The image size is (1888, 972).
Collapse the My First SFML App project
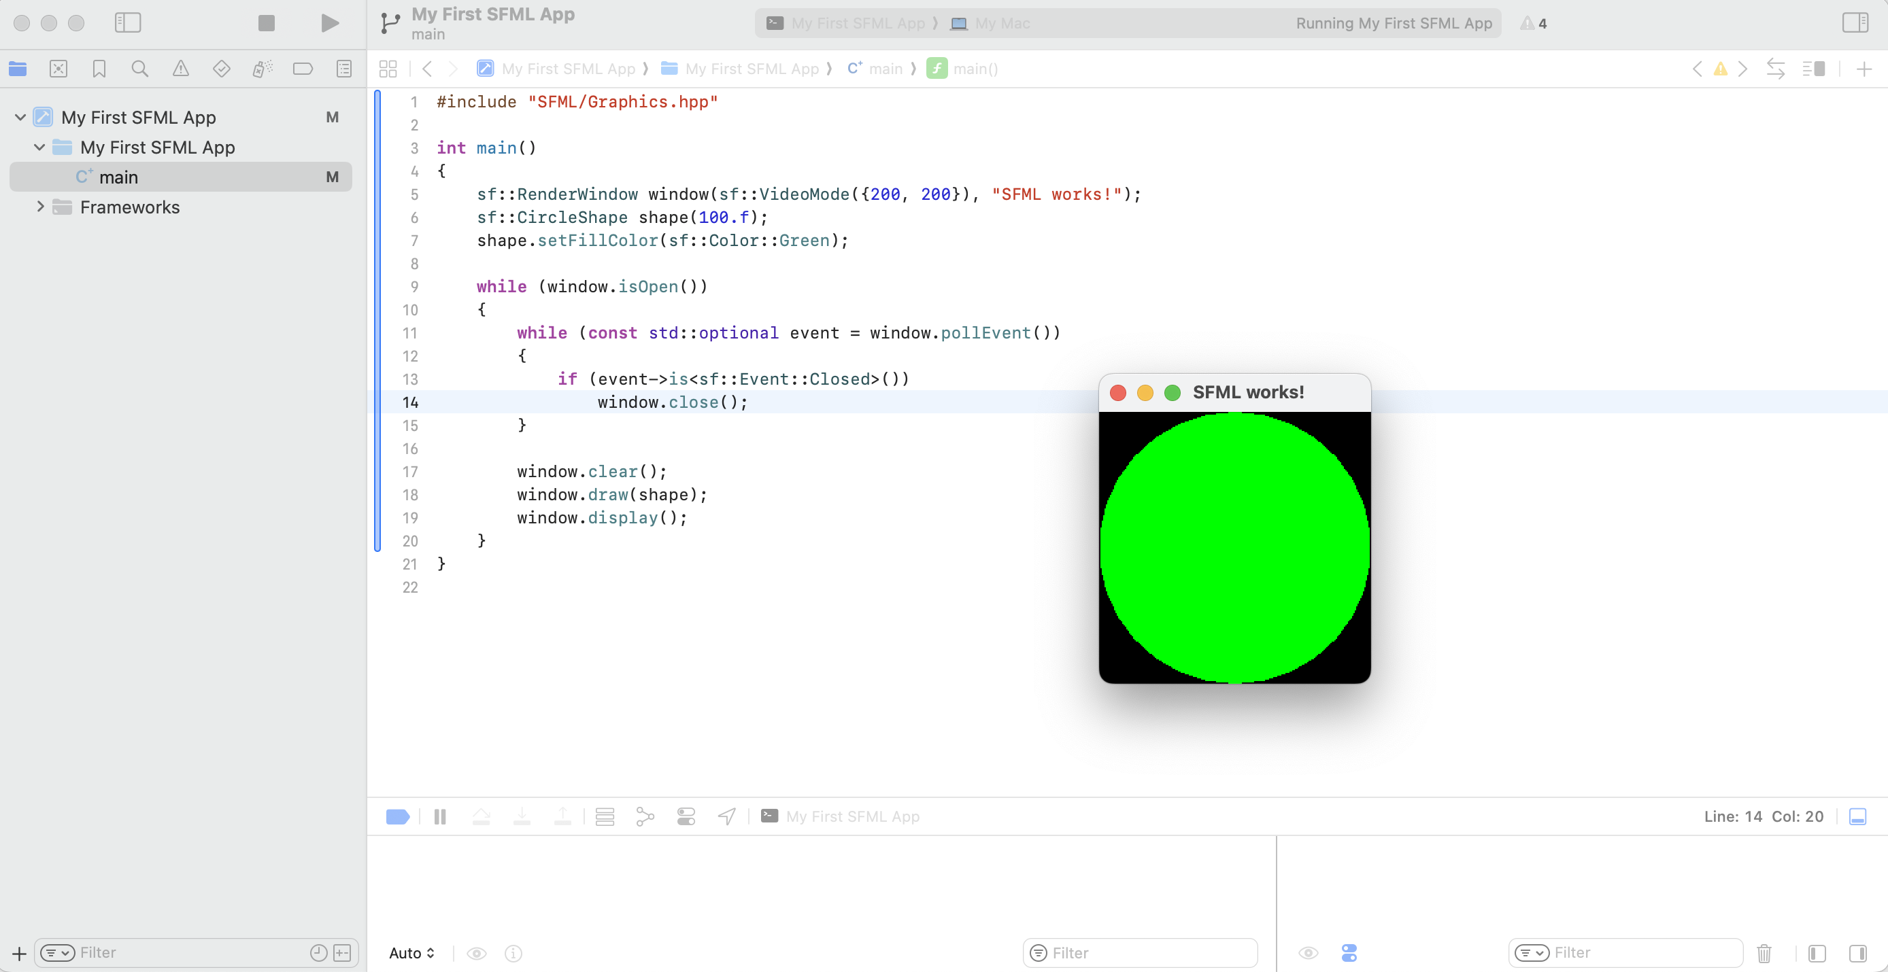(20, 116)
